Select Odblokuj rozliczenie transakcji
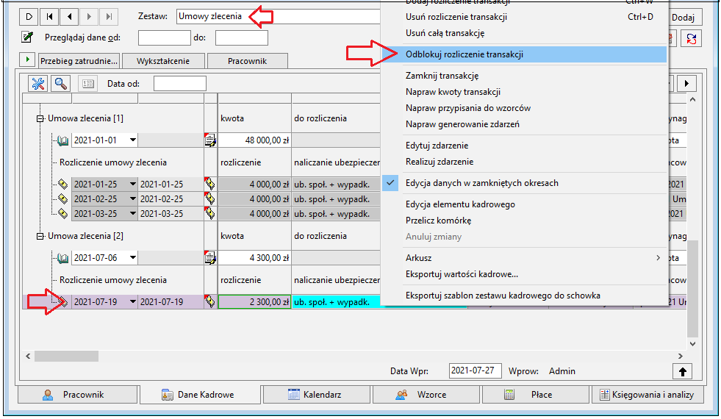Viewport: 721px width, 419px height. click(524, 54)
